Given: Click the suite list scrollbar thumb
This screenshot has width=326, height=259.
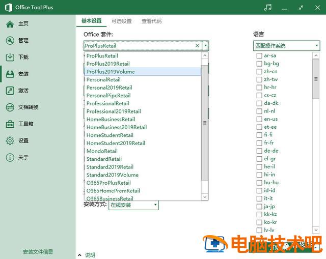Looking at the screenshot, I should (x=205, y=123).
